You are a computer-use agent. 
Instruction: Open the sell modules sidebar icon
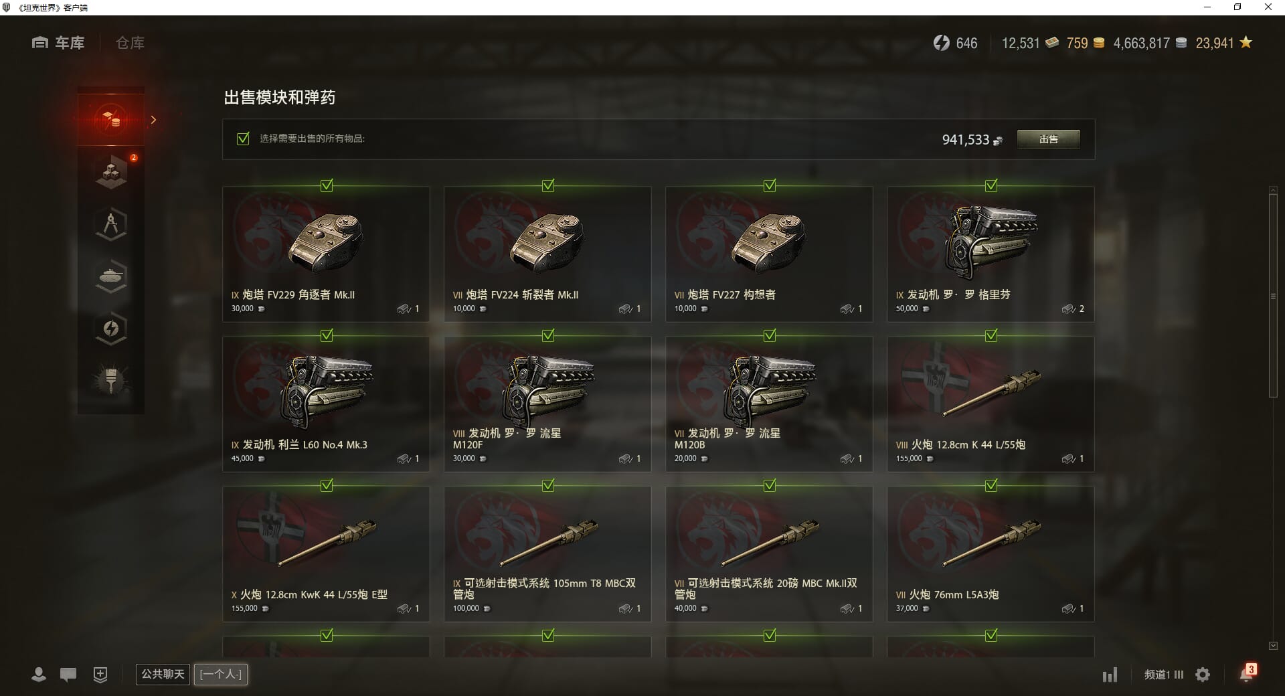[x=111, y=120]
